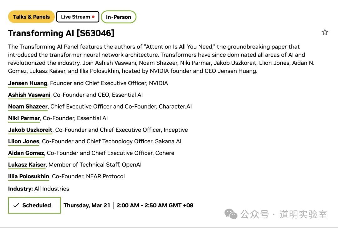Click the red dot on Live Stream

93,17
